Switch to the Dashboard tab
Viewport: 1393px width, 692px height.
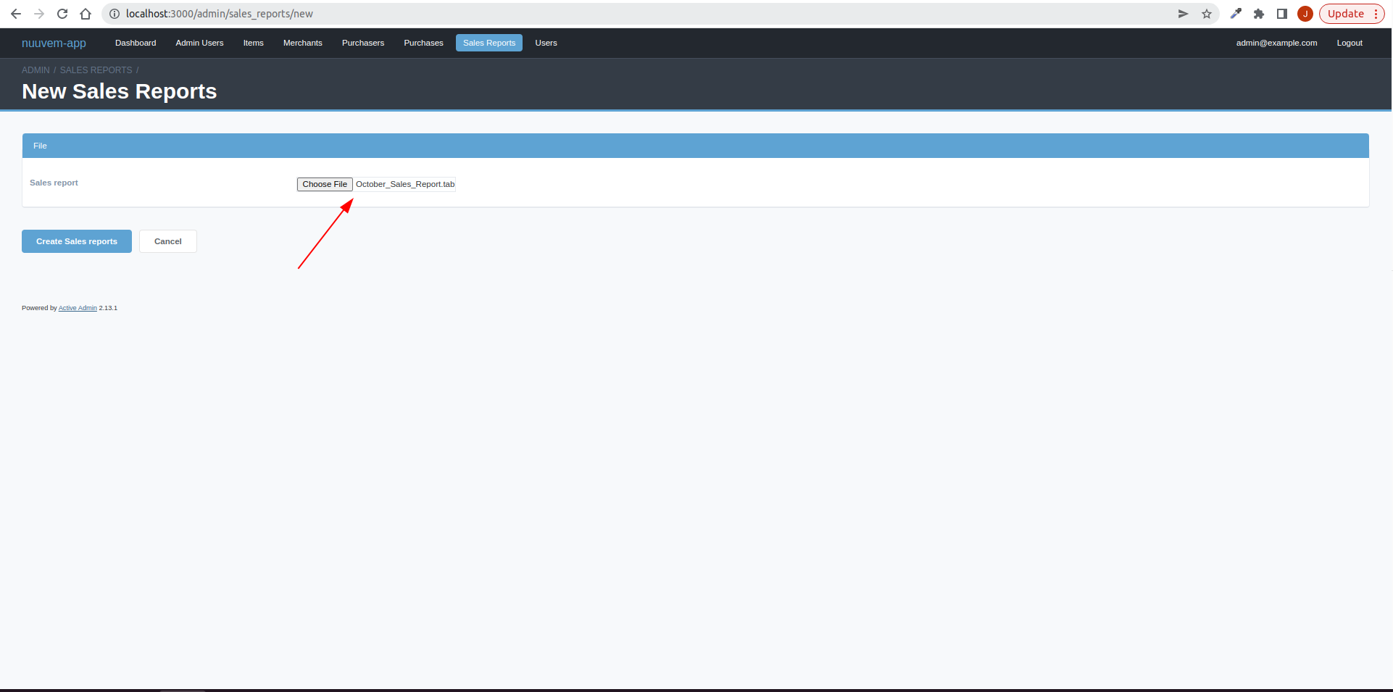[135, 43]
